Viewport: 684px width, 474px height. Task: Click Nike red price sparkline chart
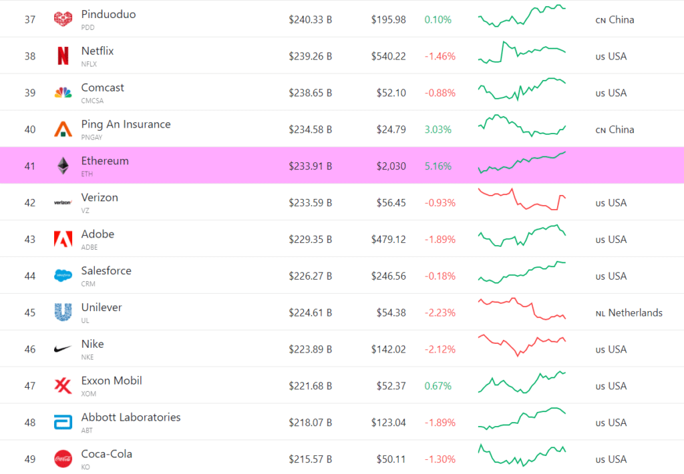[x=522, y=345]
